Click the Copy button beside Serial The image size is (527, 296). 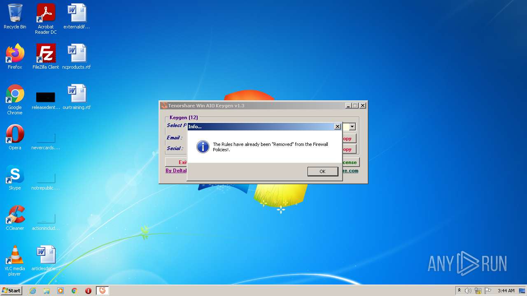[349, 149]
